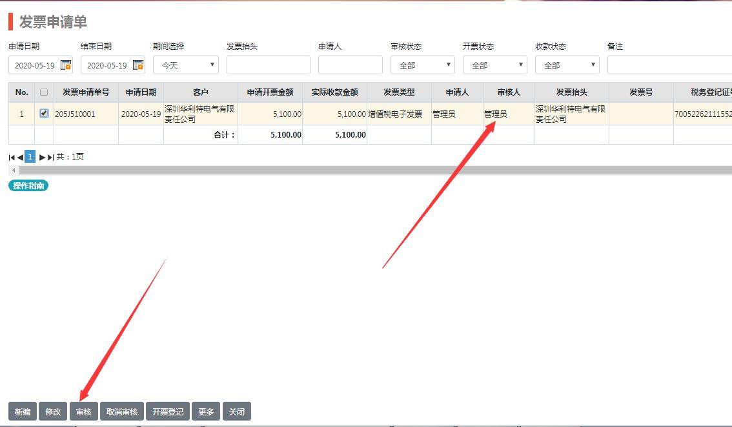The image size is (732, 427).
Task: Open the 结束日期 calendar picker icon
Action: [x=137, y=65]
